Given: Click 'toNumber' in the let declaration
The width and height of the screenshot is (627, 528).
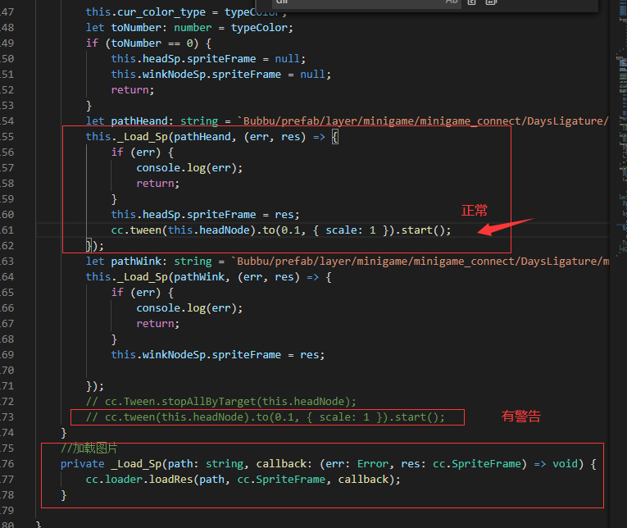Looking at the screenshot, I should coord(136,28).
